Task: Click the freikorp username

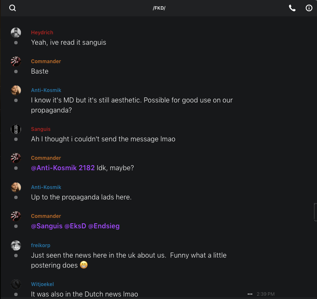Action: [x=41, y=245]
